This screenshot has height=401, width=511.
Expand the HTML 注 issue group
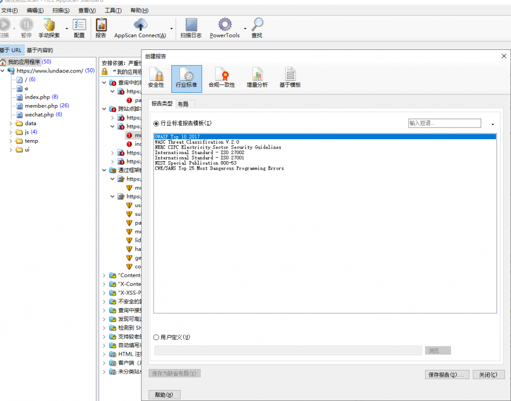coord(104,355)
